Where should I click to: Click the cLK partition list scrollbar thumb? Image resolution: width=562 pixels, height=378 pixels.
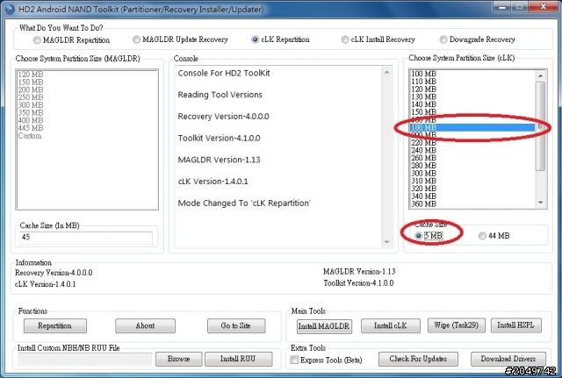point(541,126)
